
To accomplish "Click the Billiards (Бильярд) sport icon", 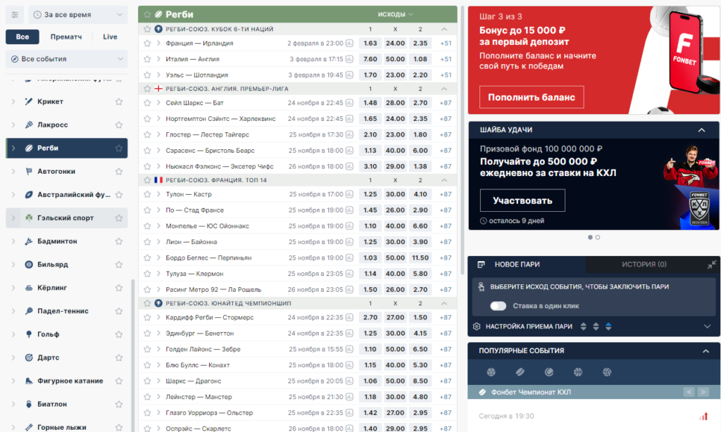I will coord(28,265).
